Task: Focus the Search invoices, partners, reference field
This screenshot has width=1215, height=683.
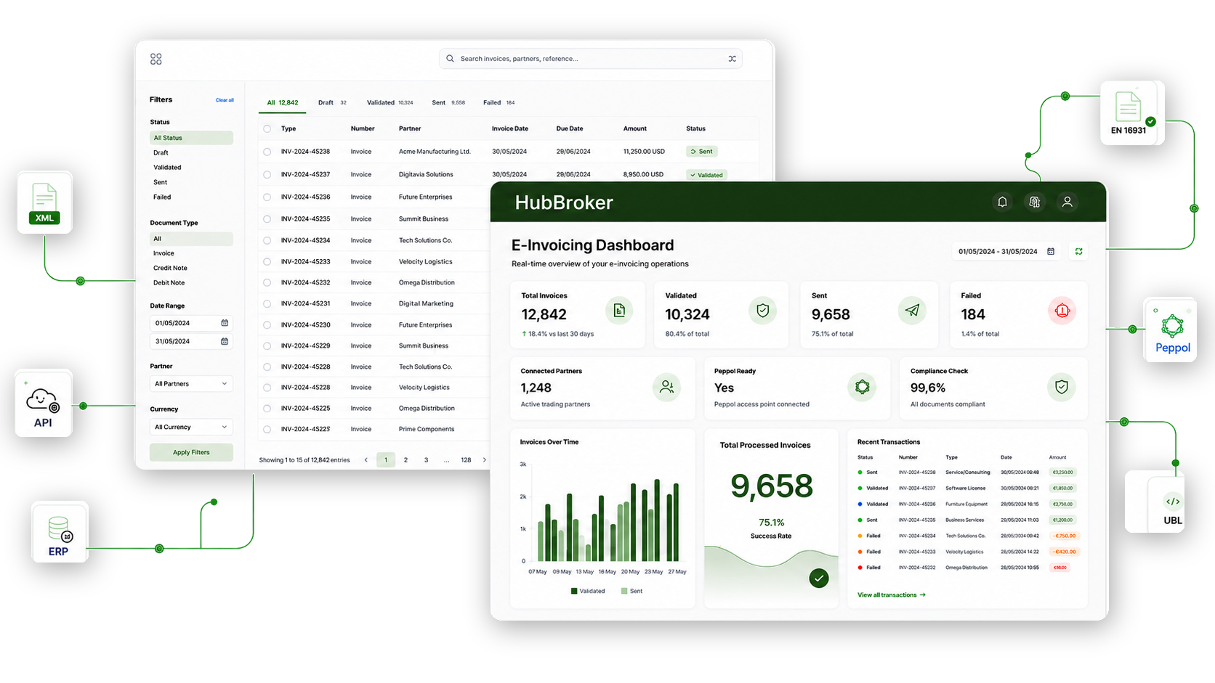Action: click(x=590, y=59)
